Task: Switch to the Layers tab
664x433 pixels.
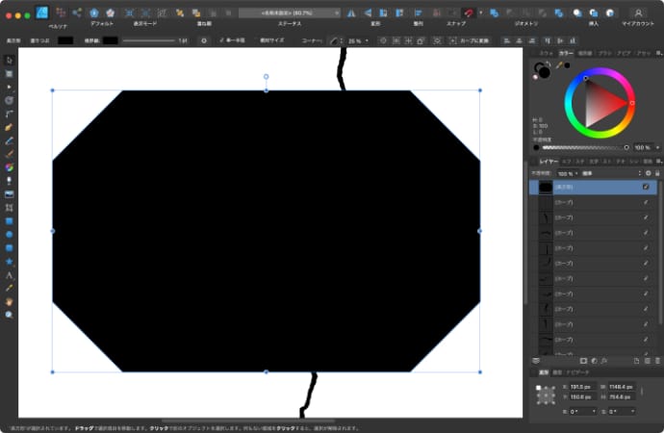Action: click(x=548, y=161)
